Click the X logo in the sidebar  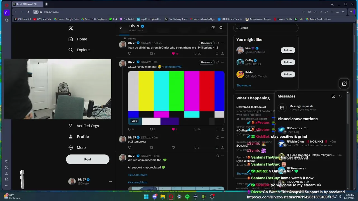pos(71,28)
